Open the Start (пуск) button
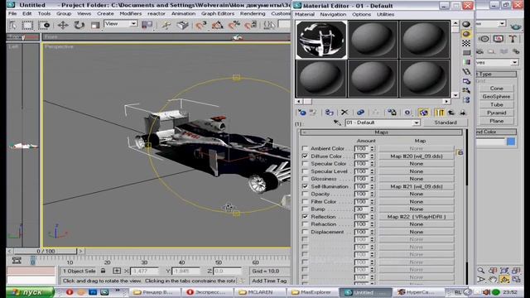 (30, 292)
